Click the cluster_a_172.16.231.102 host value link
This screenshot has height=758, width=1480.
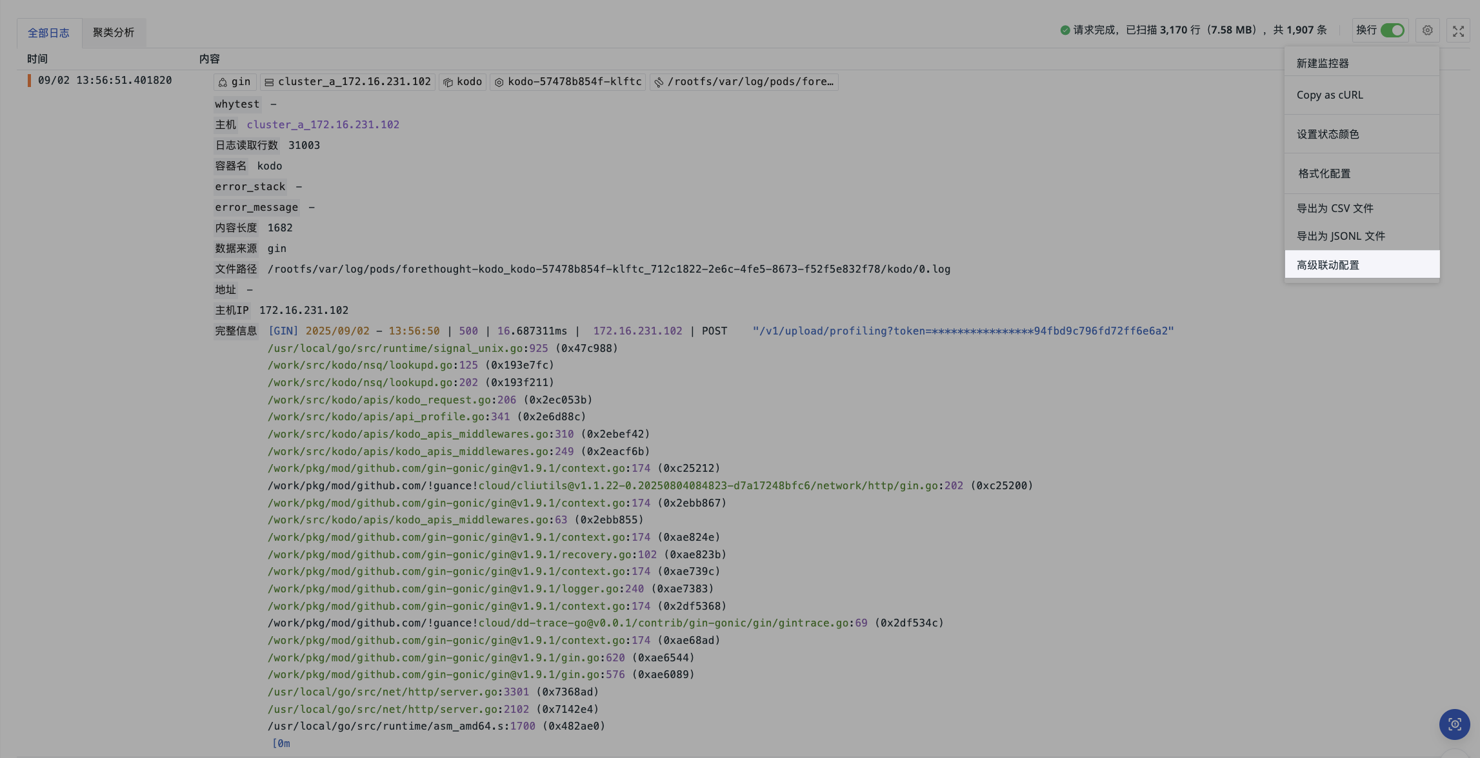coord(323,124)
